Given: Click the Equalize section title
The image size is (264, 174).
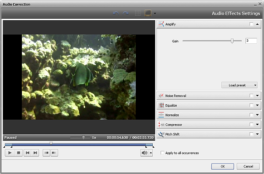Looking at the screenshot, I should tap(171, 105).
